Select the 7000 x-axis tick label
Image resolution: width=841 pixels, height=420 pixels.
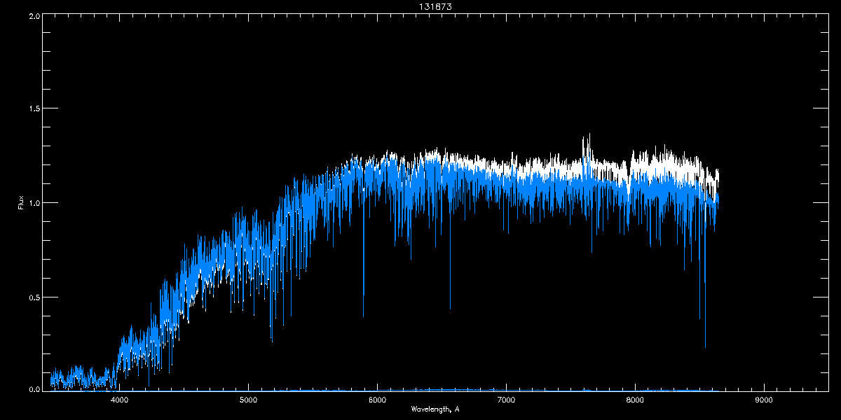click(x=506, y=400)
